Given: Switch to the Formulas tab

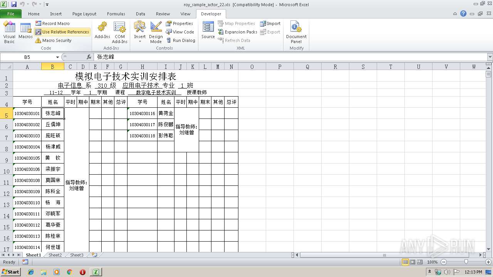Looking at the screenshot, I should click(x=116, y=14).
